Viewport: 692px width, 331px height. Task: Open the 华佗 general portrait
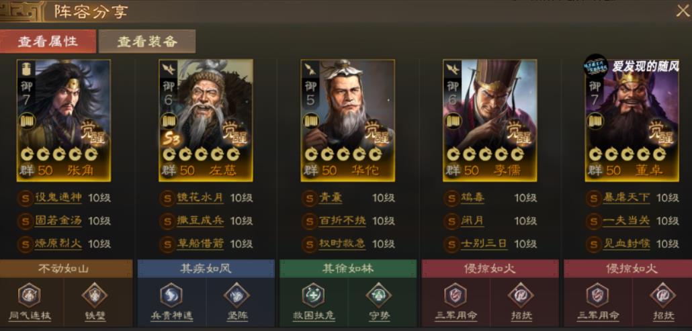tap(348, 120)
